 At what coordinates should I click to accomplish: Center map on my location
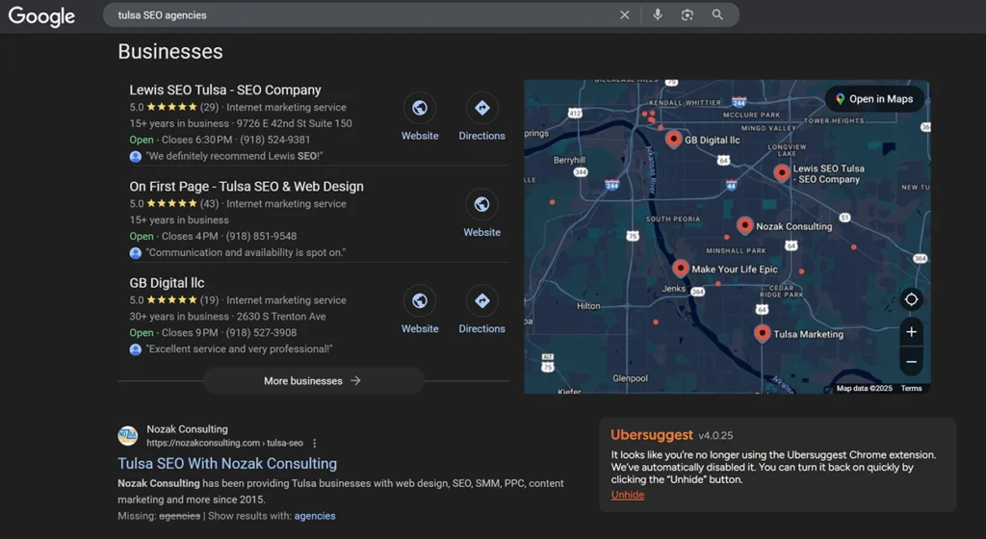pyautogui.click(x=911, y=299)
